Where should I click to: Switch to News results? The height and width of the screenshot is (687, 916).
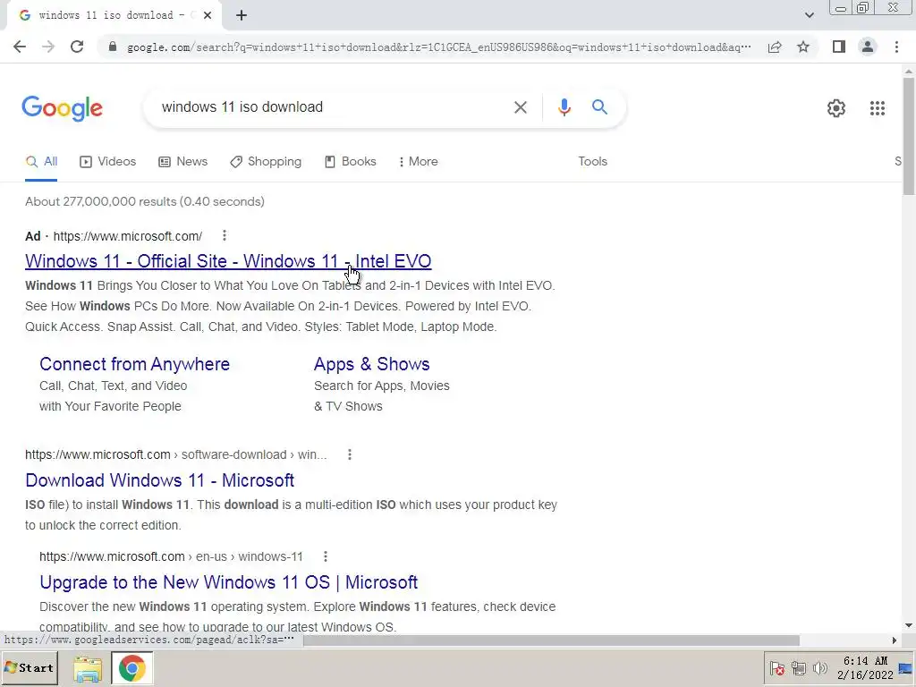[x=182, y=162]
